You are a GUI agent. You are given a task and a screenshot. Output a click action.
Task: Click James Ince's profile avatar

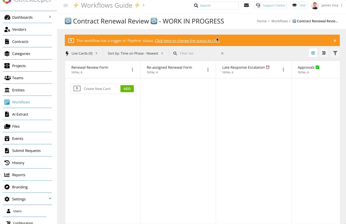coord(315,5)
